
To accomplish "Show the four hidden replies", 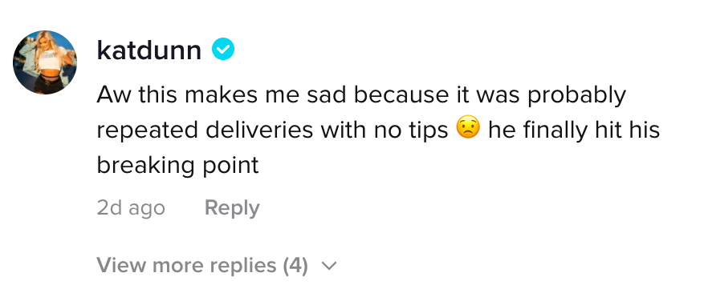I will pos(202,265).
